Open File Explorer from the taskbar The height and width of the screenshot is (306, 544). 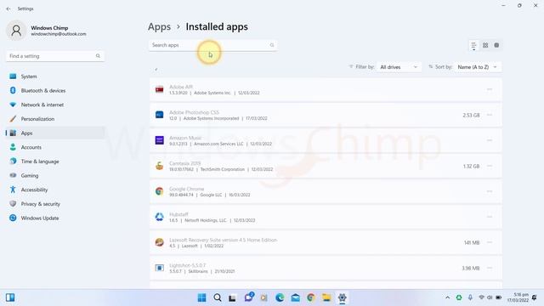[x=326, y=297]
